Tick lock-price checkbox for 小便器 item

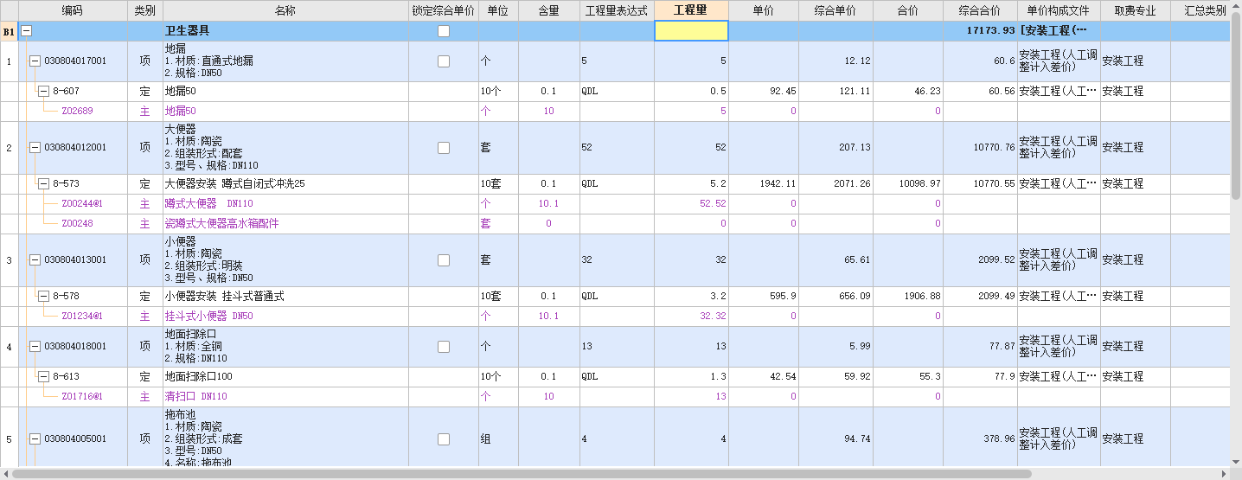pyautogui.click(x=444, y=259)
